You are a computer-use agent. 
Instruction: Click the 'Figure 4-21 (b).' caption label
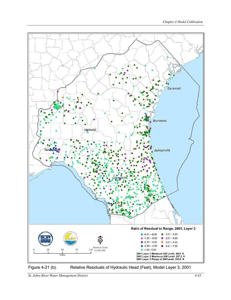point(42,267)
